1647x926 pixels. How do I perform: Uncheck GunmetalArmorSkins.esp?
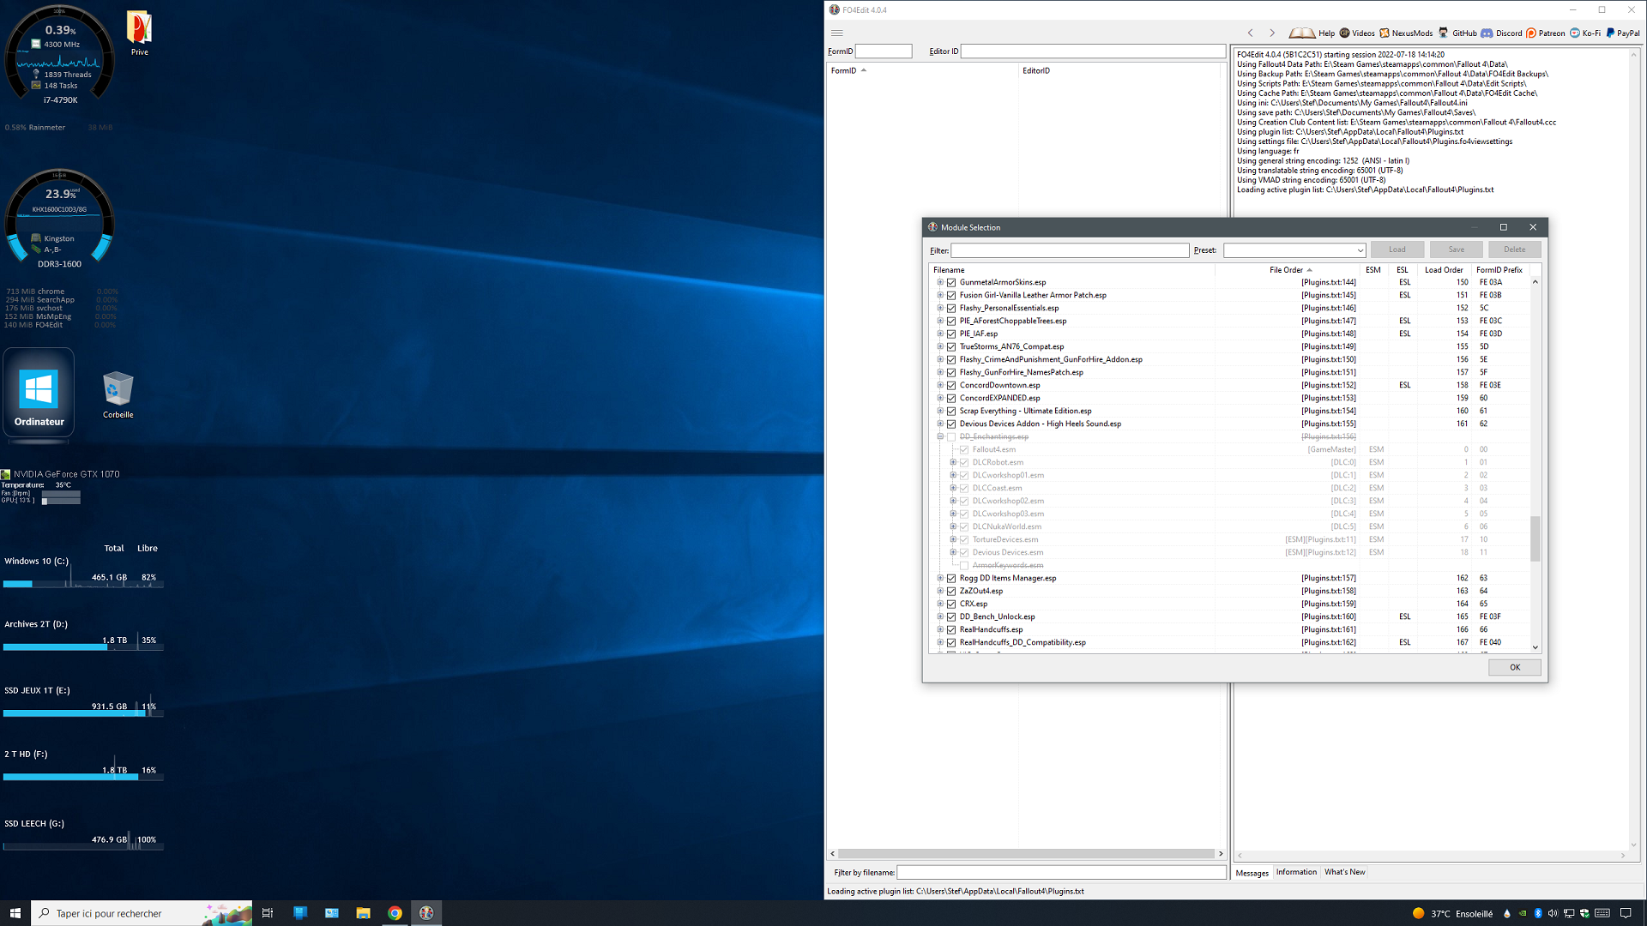pos(951,282)
